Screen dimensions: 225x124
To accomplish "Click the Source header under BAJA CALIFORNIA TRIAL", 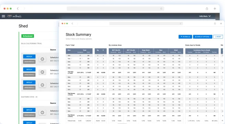I will pos(53,50).
